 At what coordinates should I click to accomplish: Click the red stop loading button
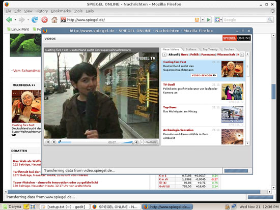44,20
